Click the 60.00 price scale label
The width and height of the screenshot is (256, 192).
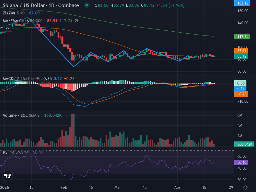pos(242,71)
